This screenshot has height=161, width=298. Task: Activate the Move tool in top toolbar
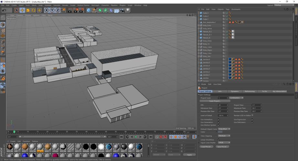(22, 10)
